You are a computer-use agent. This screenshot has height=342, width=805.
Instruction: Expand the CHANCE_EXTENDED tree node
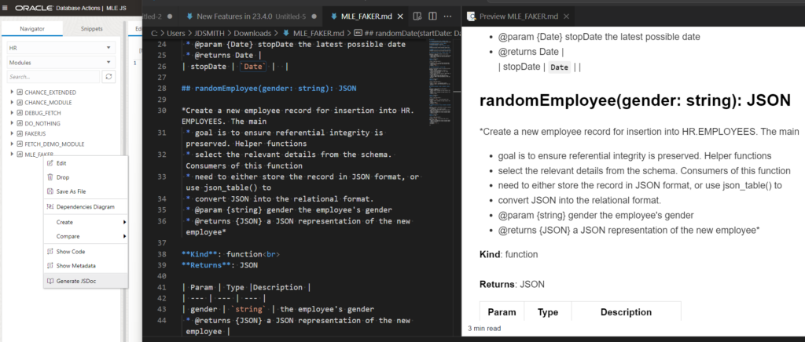tap(12, 93)
